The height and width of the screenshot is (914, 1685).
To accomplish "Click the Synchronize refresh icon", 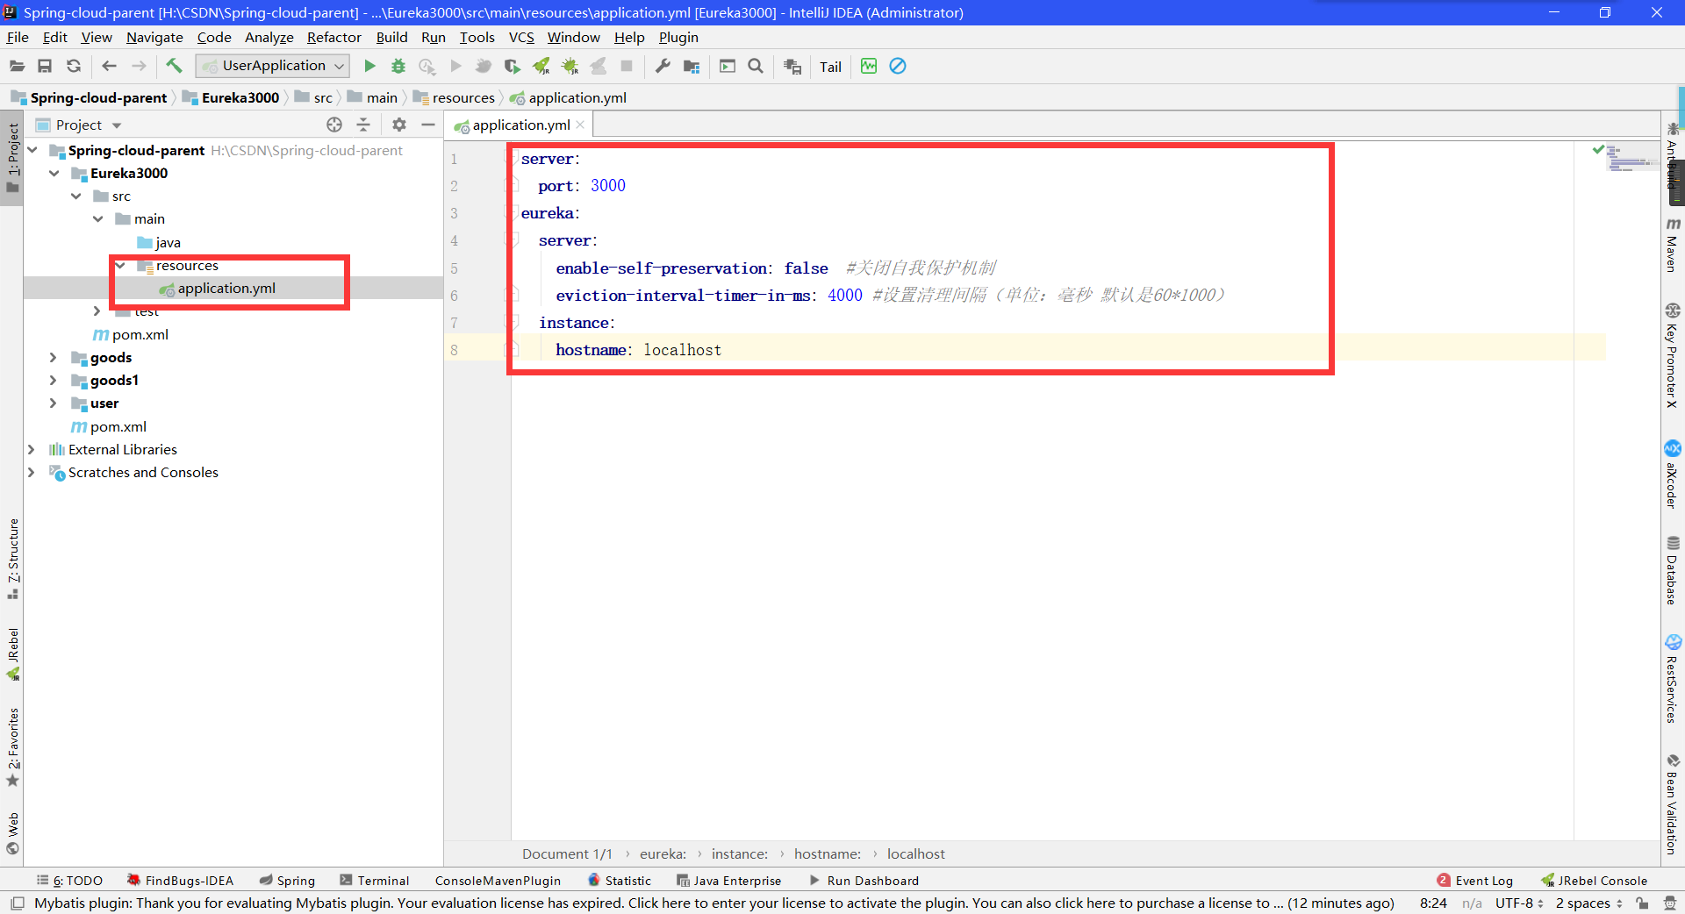I will 74,66.
